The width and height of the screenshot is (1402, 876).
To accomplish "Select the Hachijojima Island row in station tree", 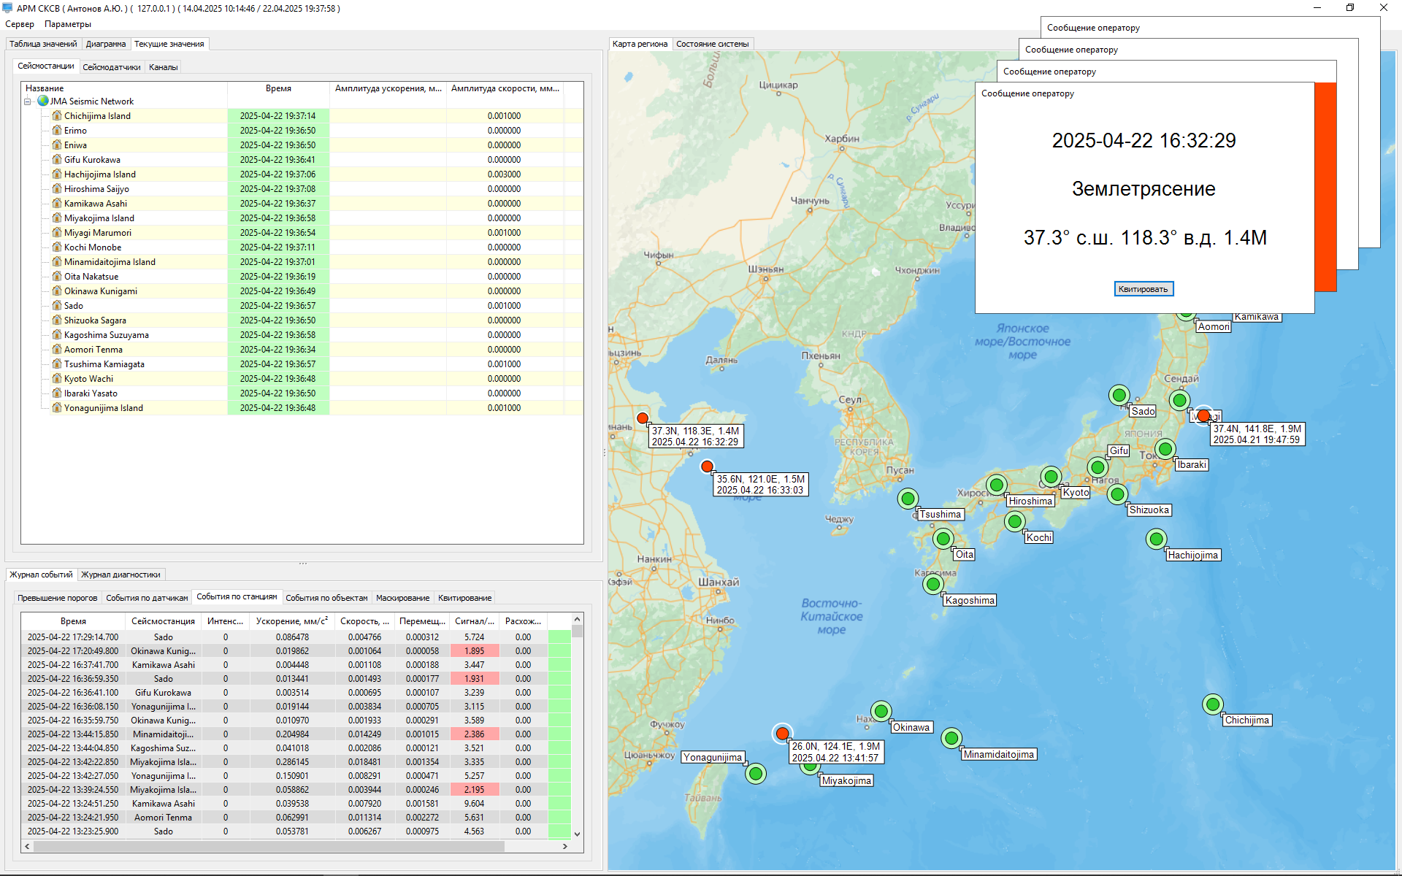I will tap(302, 174).
